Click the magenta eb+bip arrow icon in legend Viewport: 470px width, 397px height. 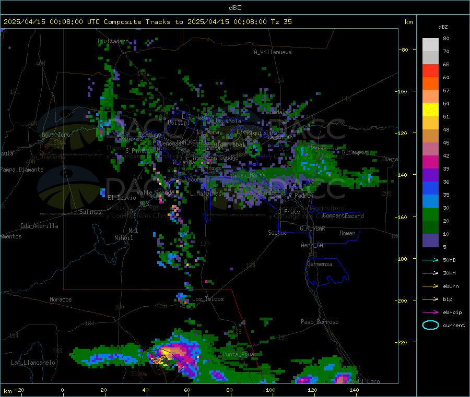(430, 312)
